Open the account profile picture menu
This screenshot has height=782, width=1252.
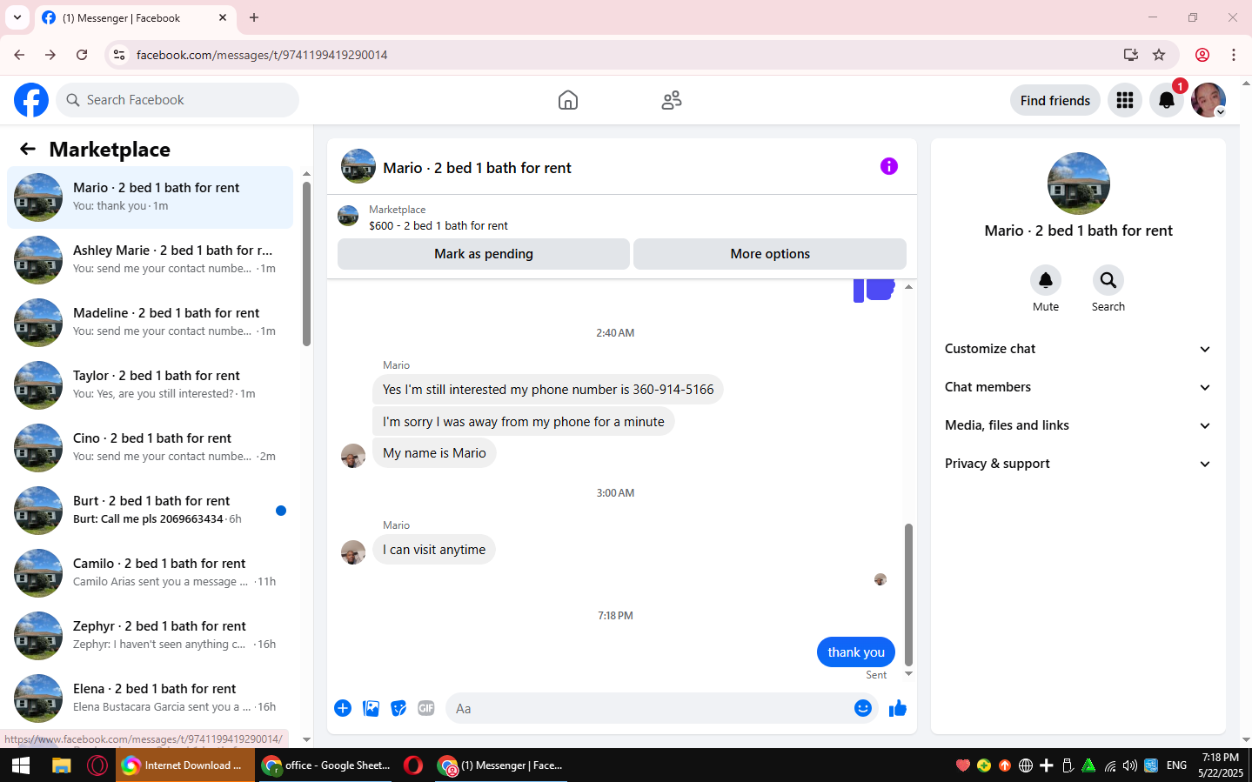1208,100
